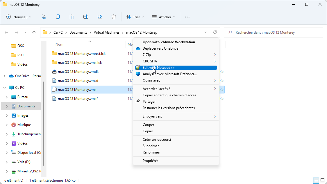Select the PSD folder in sidebar
Screen dimensions: 327x184
point(17,55)
